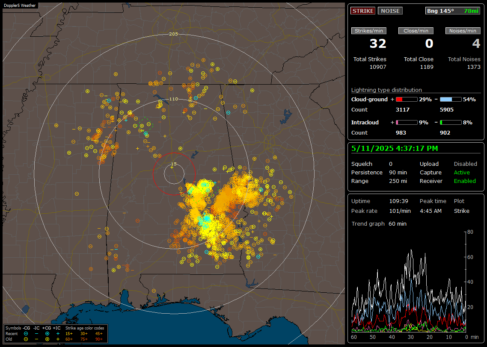Click the 90+ strike age color code
This screenshot has height=347, width=487.
coord(99,339)
